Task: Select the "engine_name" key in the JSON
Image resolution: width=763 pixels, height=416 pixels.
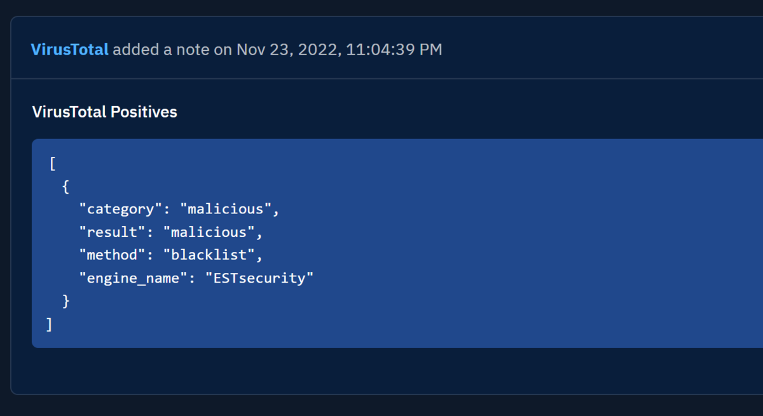Action: (130, 278)
